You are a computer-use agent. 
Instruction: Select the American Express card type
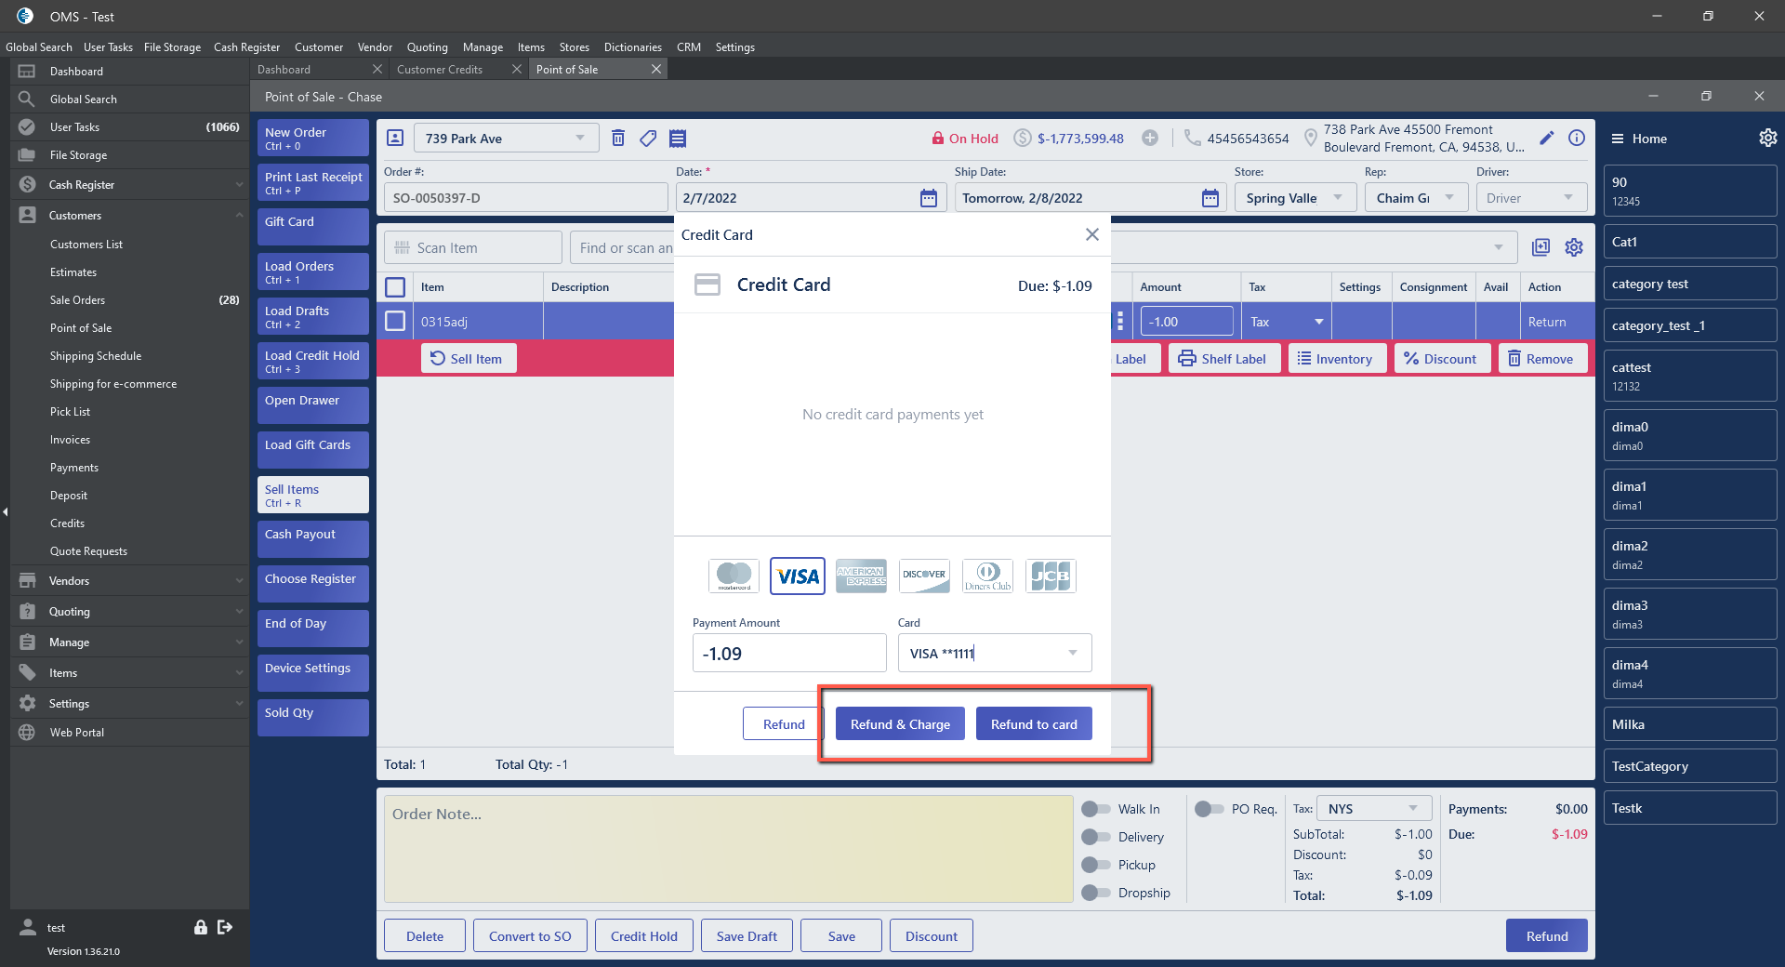(x=861, y=576)
